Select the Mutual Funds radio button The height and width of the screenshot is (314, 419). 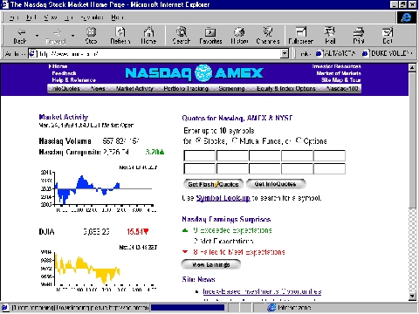(x=235, y=140)
